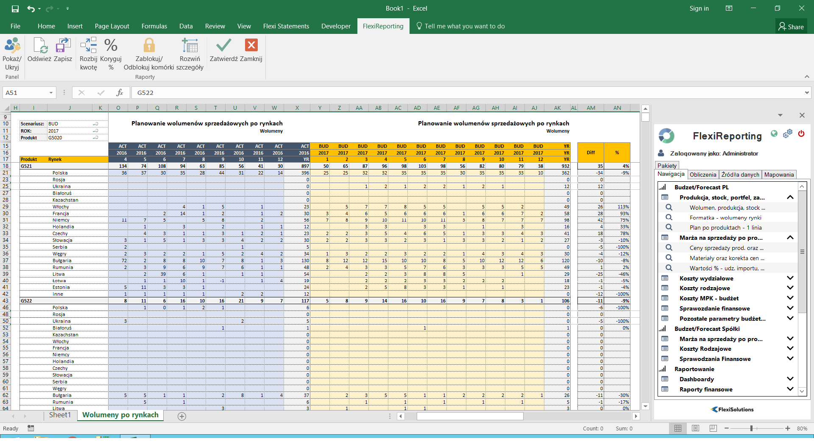Click the green Zatwierdź checkmark
Image resolution: width=814 pixels, height=441 pixels.
[223, 45]
